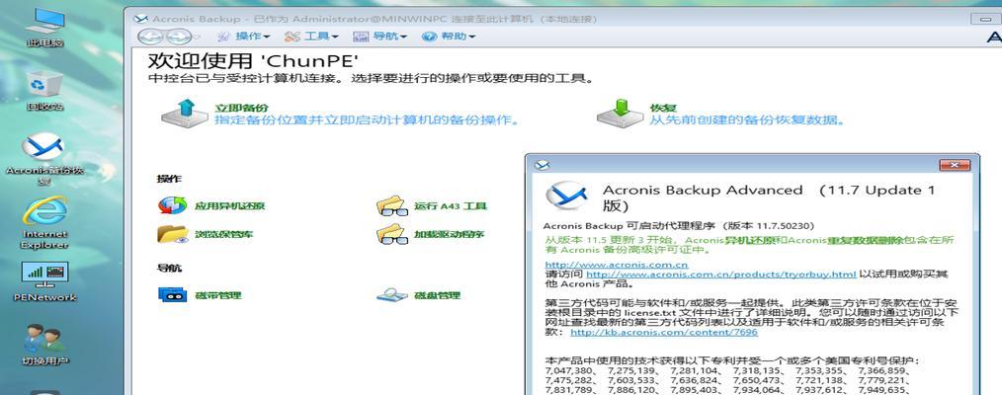The width and height of the screenshot is (1002, 395).
Task: Click 从先前创建的备份恢复数据 description
Action: point(747,119)
